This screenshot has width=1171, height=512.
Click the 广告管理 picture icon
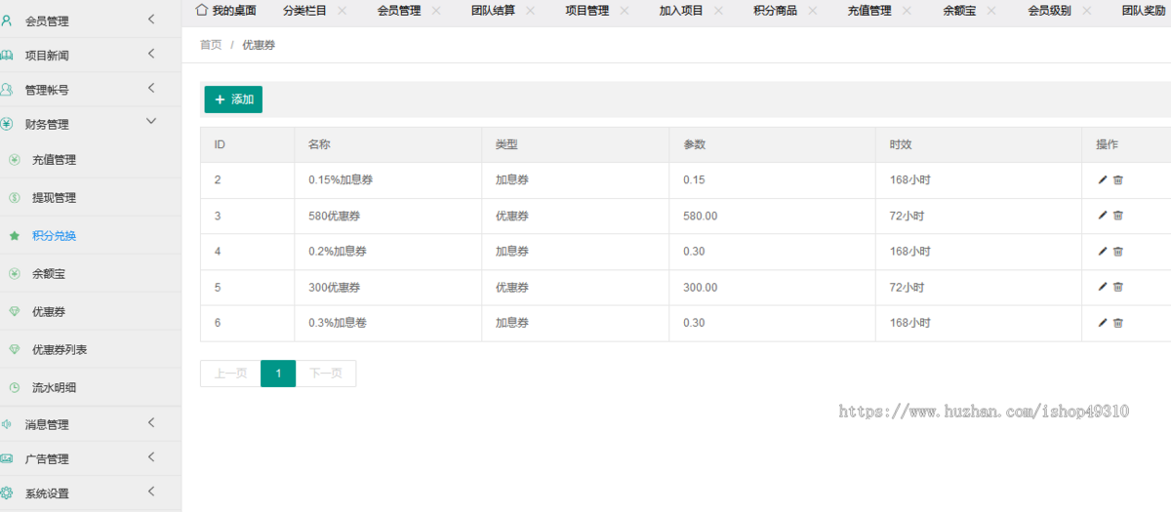(7, 458)
